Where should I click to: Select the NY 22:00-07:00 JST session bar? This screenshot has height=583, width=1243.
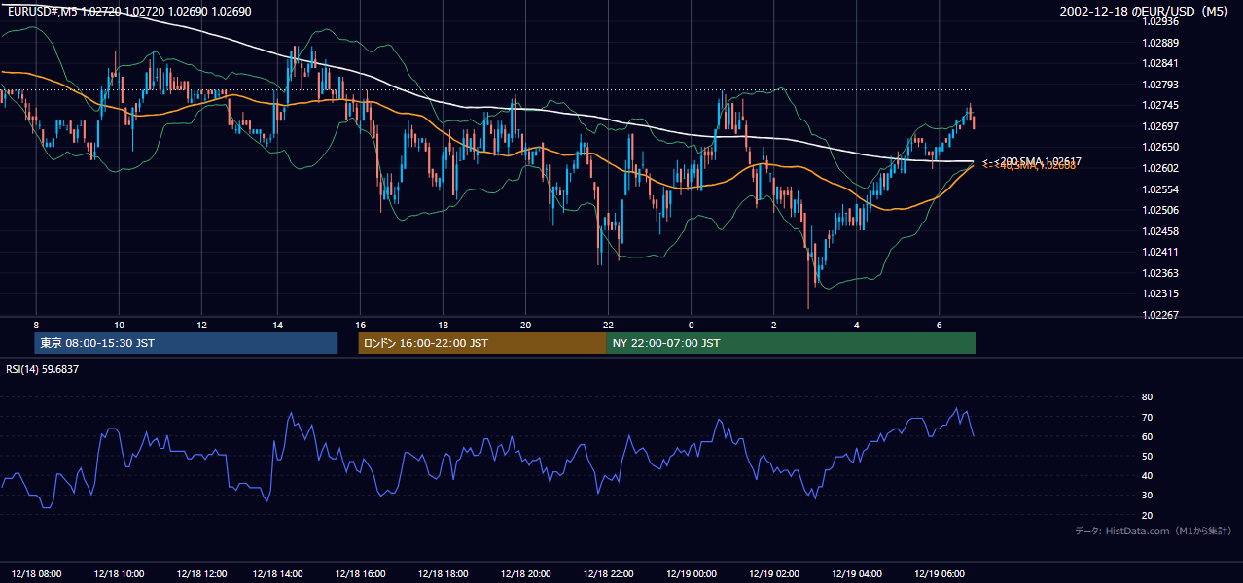(x=791, y=343)
